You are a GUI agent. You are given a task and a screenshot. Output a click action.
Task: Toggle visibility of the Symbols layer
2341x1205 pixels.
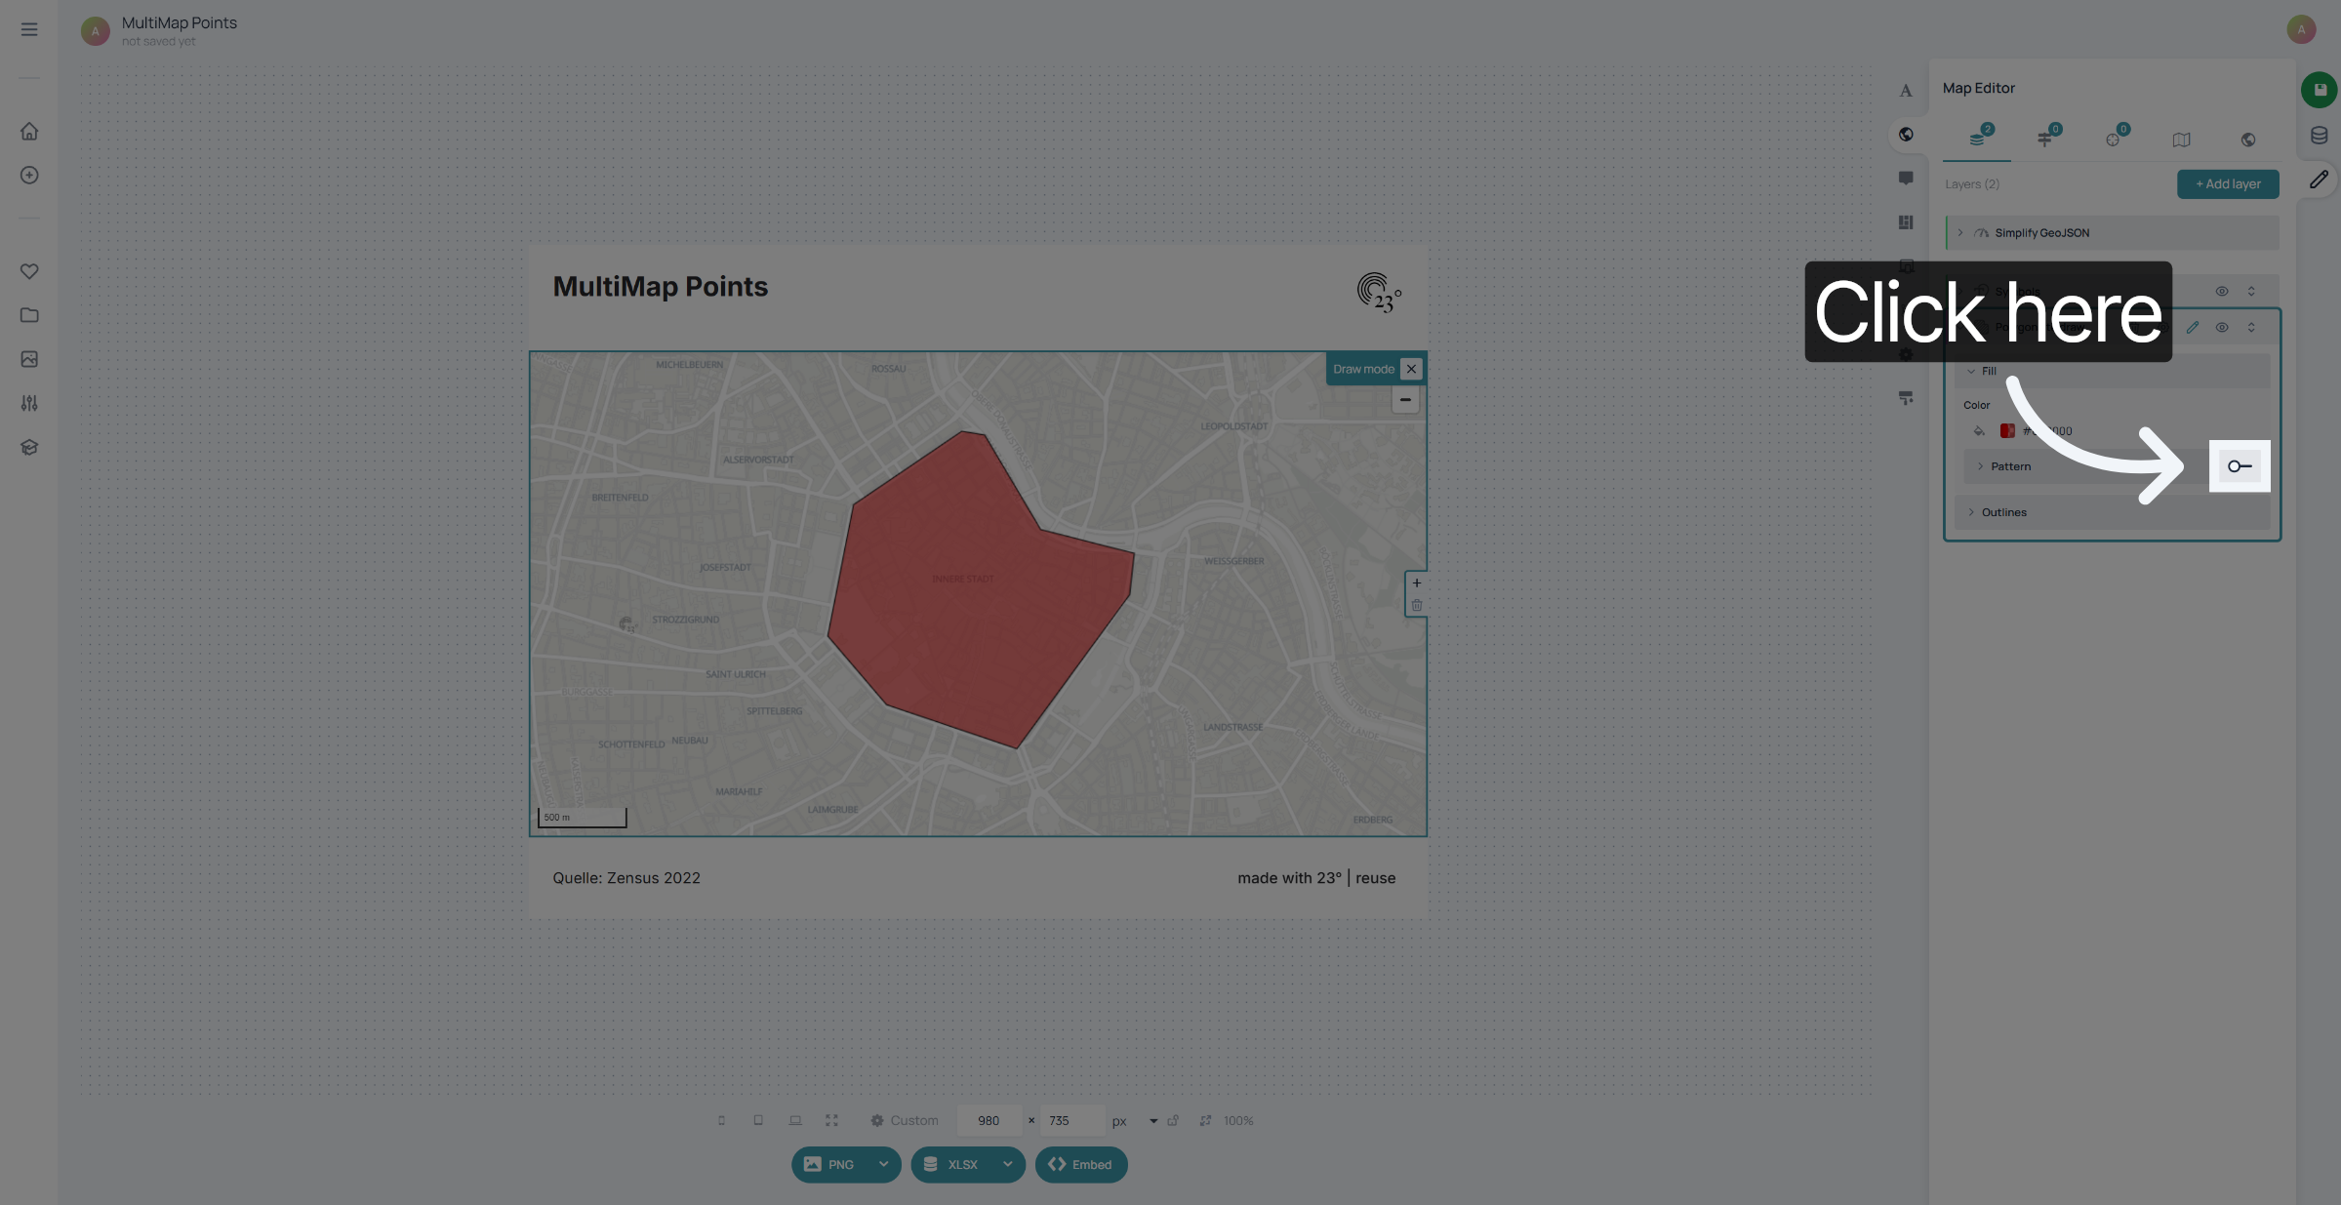(x=2221, y=292)
